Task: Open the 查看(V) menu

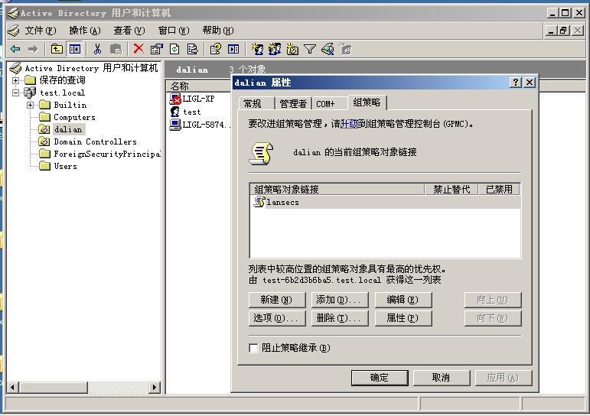Action: pyautogui.click(x=129, y=31)
